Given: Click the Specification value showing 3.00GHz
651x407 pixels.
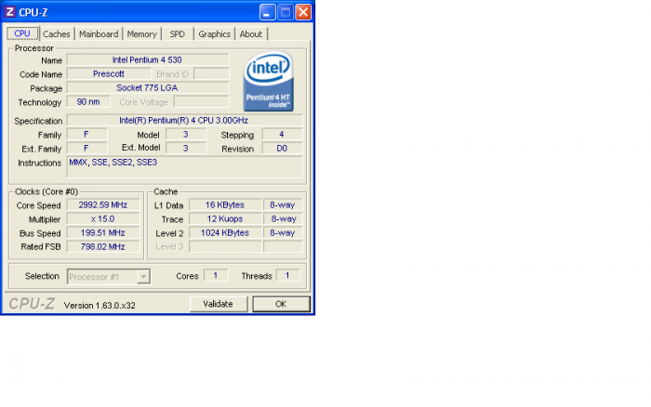Looking at the screenshot, I should pos(184,121).
